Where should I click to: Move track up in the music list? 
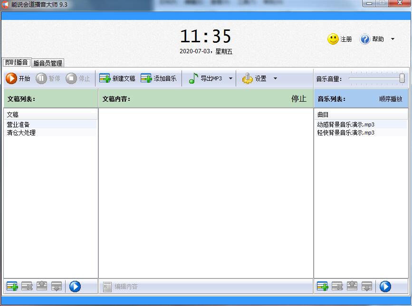(352, 287)
